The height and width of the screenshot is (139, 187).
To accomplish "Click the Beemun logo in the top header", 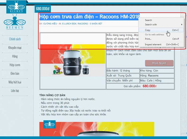I will click(16, 7).
